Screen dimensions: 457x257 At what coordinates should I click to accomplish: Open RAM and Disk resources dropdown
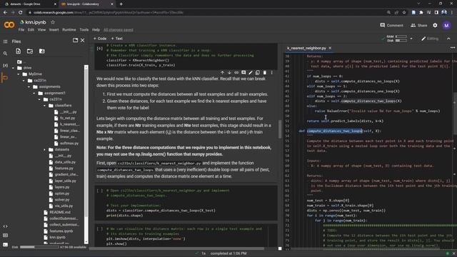click(x=411, y=39)
